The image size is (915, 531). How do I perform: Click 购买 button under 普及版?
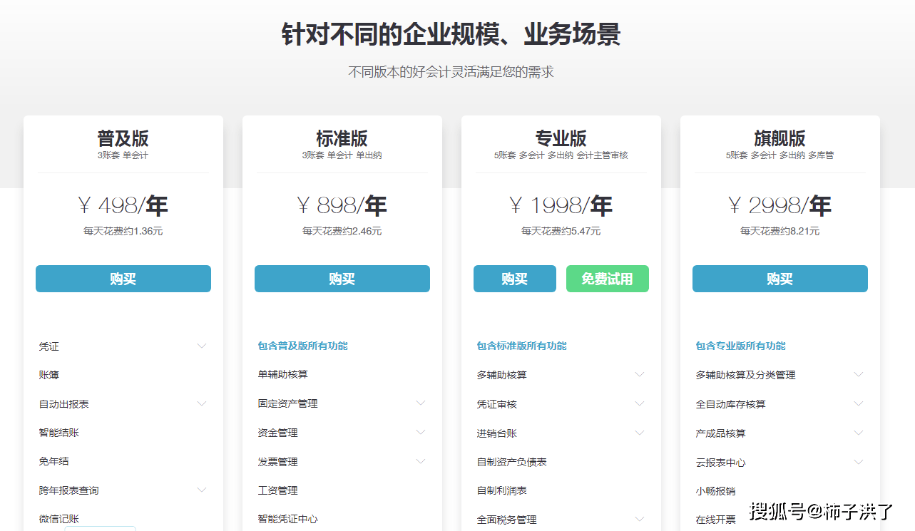coord(123,279)
